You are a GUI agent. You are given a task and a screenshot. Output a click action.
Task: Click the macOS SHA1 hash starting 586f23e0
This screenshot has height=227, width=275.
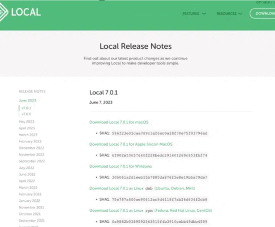click(x=159, y=133)
